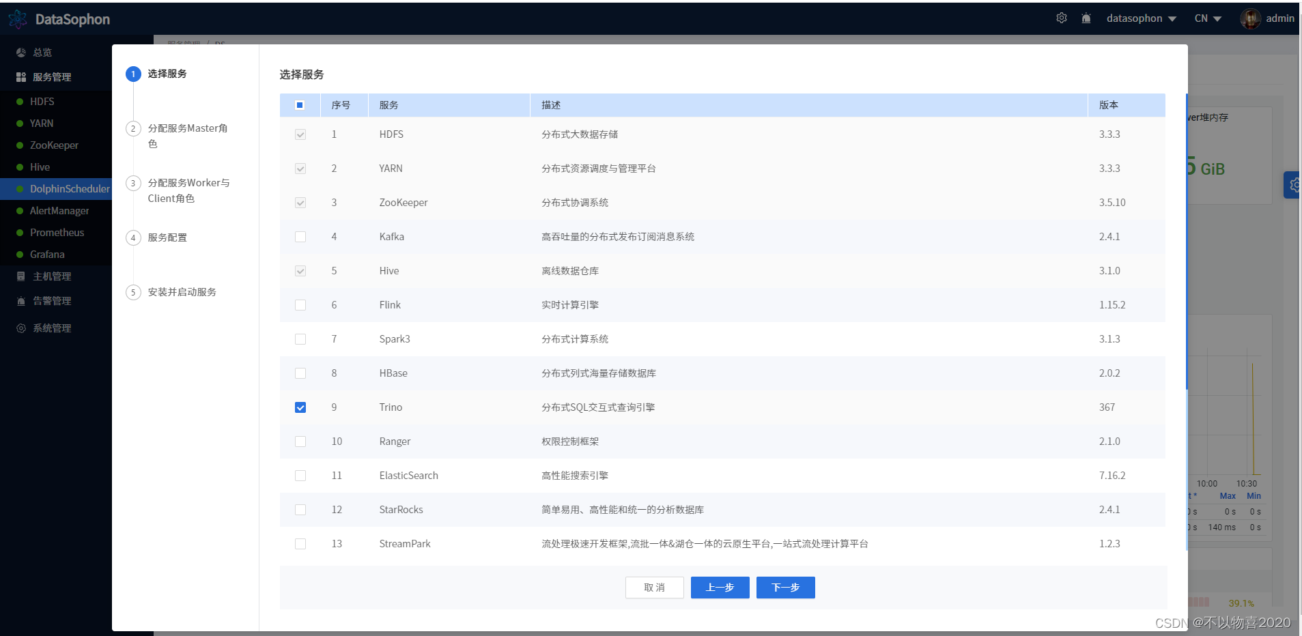1302x636 pixels.
Task: Click the 分布式大数据存储 description
Action: click(580, 134)
